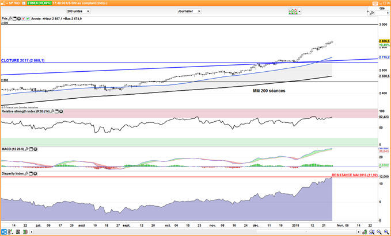Click the zoom selection magnifier icon
This screenshot has width=391, height=236.
point(372,232)
